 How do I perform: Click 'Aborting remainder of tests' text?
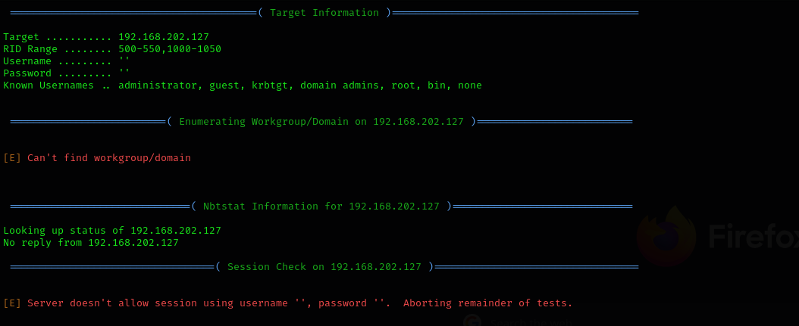coord(487,303)
